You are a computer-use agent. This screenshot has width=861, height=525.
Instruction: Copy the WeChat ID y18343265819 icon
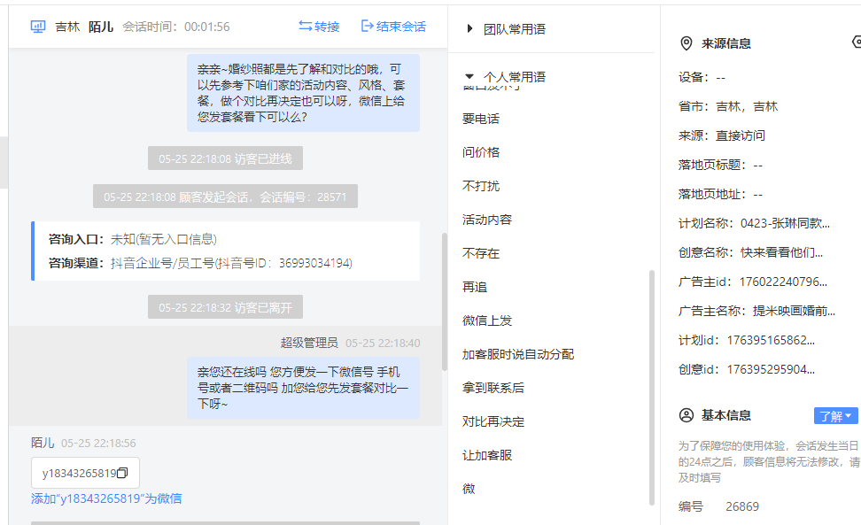click(x=122, y=473)
